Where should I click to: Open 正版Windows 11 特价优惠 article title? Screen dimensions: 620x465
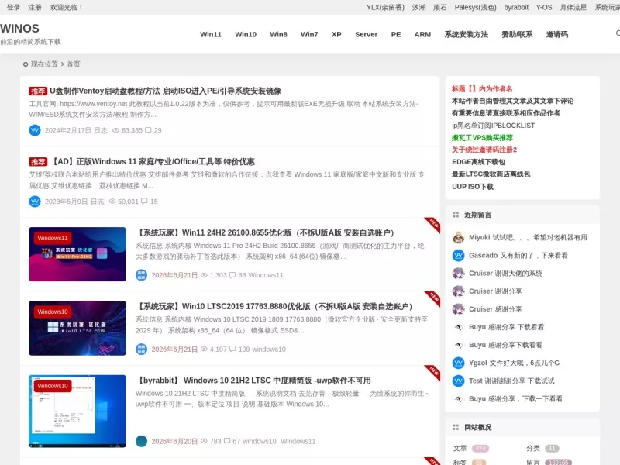(153, 162)
